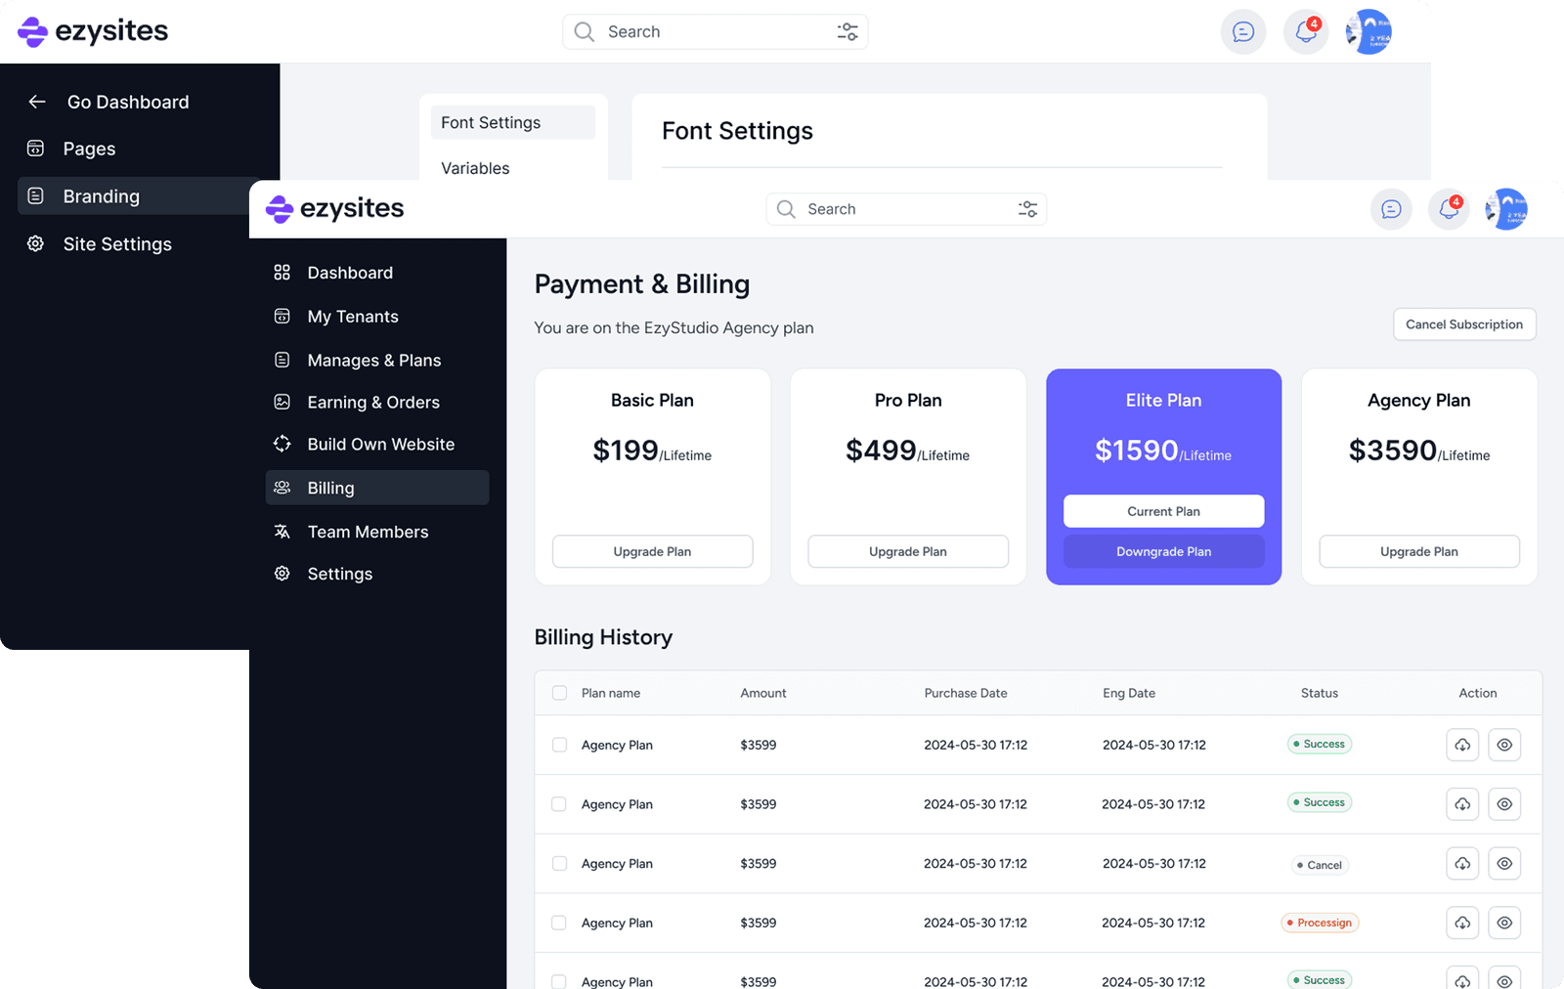Open the notifications bell dropdown
The image size is (1564, 989).
pos(1449,208)
